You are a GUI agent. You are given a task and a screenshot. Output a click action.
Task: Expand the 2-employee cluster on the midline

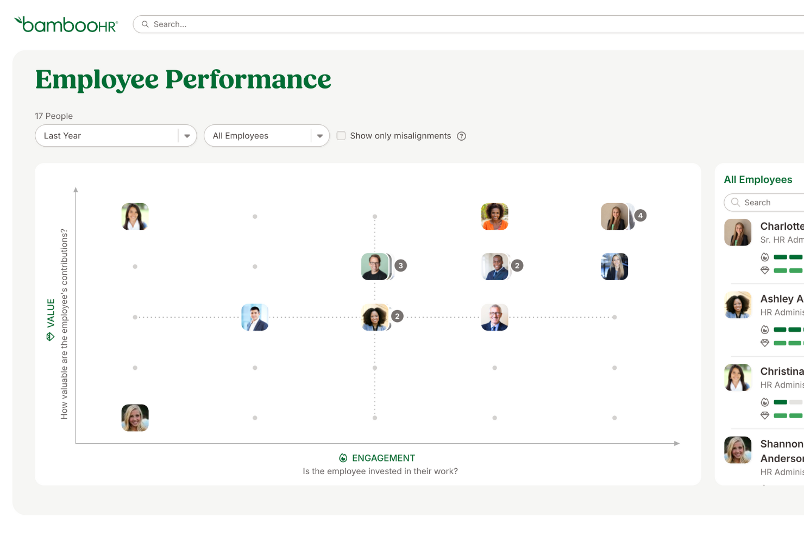click(x=397, y=316)
